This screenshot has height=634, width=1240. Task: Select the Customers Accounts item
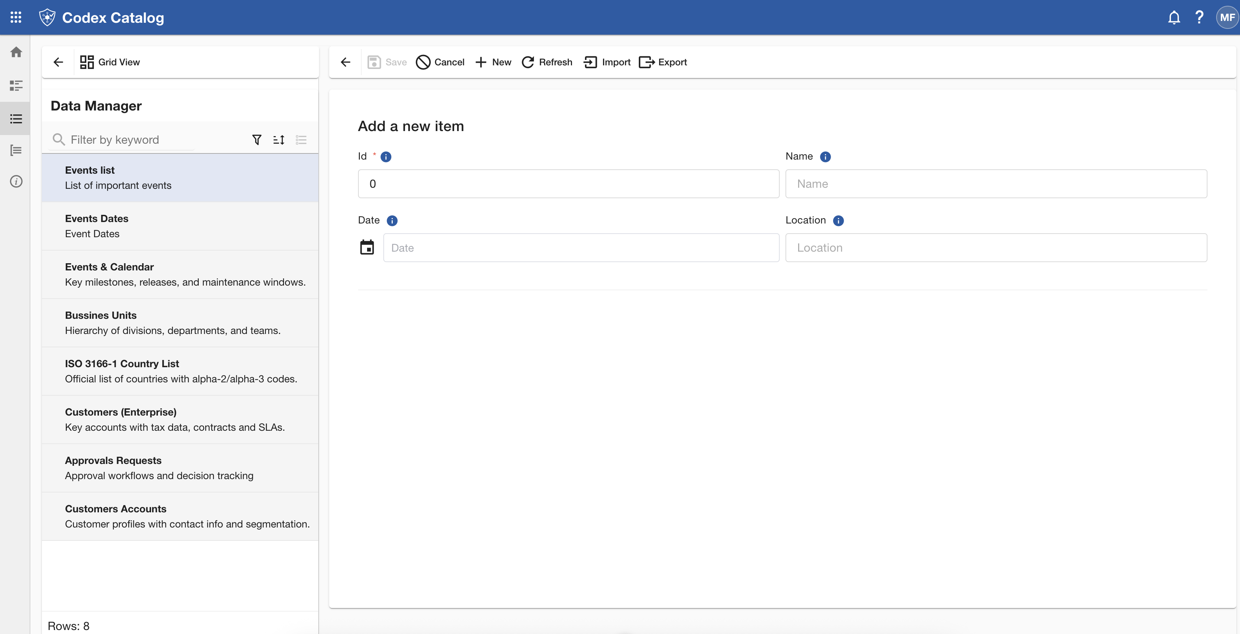pos(180,516)
